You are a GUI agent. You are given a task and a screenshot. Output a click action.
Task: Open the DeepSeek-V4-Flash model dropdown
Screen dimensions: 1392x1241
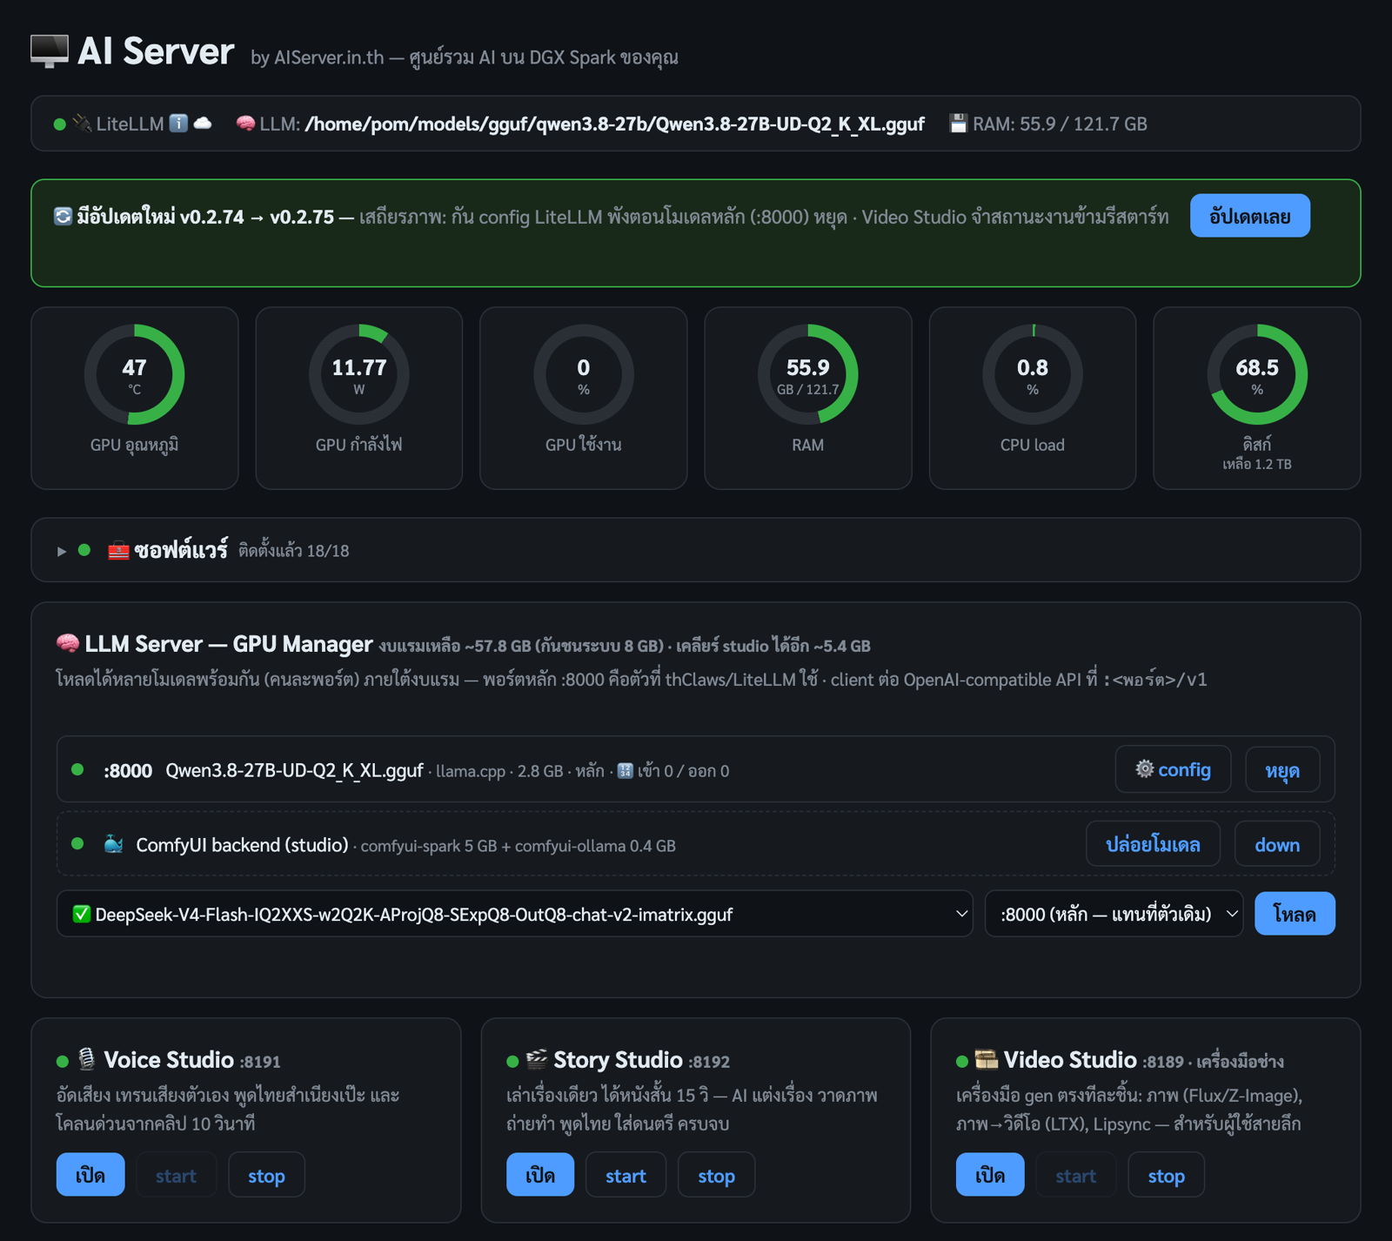pos(514,914)
